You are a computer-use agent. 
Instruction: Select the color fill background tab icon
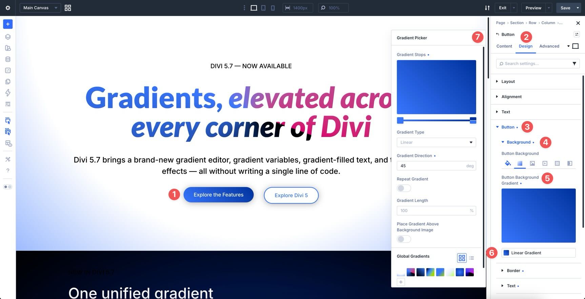point(508,163)
